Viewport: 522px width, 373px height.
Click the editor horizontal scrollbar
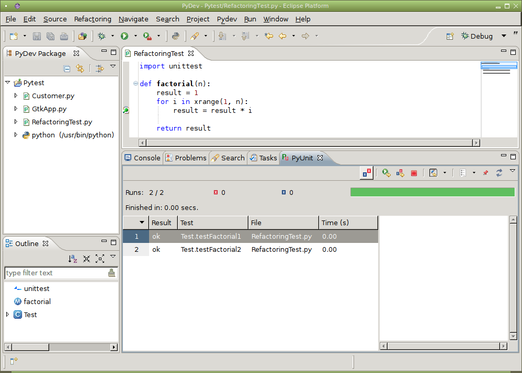(x=309, y=143)
